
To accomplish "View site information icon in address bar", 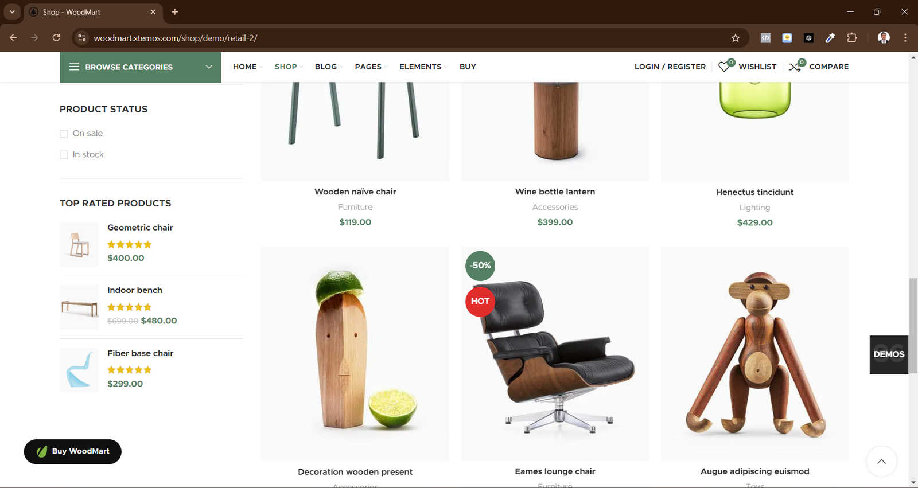I will pos(82,38).
